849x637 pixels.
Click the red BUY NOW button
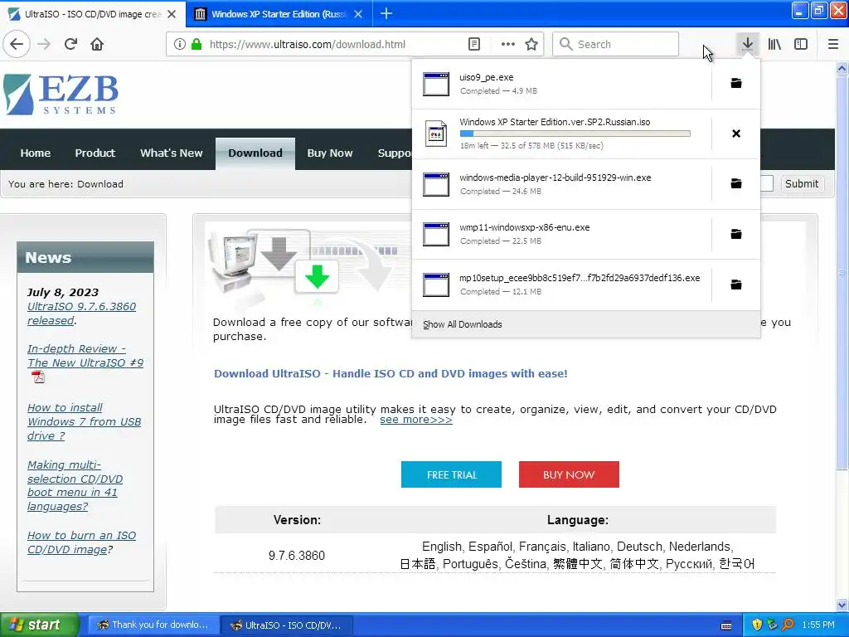569,474
